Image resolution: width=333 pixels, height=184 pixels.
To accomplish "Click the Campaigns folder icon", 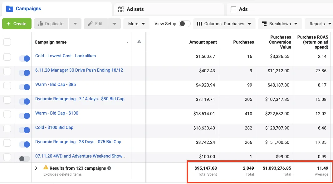I will tap(10, 9).
